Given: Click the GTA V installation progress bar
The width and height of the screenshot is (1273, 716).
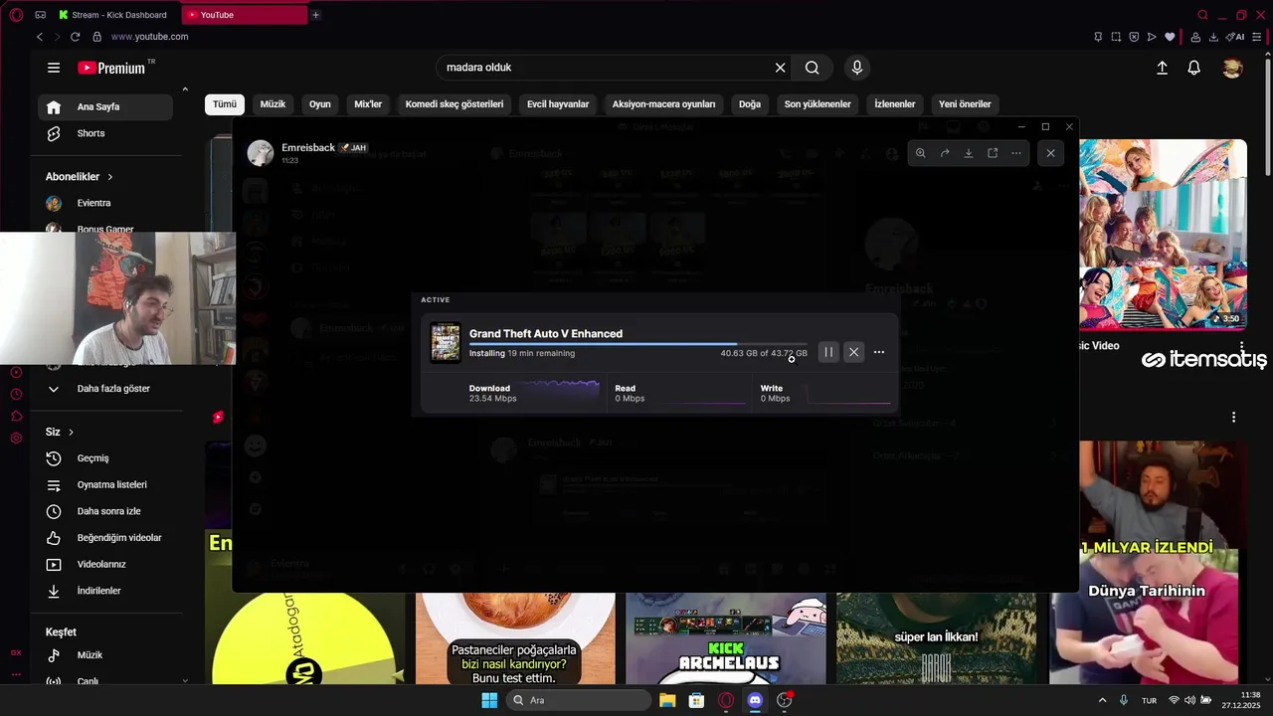Looking at the screenshot, I should tap(638, 344).
